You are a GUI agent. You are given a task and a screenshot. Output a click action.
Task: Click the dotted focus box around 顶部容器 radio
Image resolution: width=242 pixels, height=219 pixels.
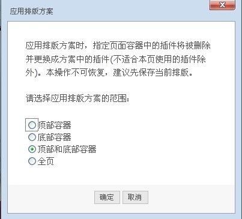[32, 125]
